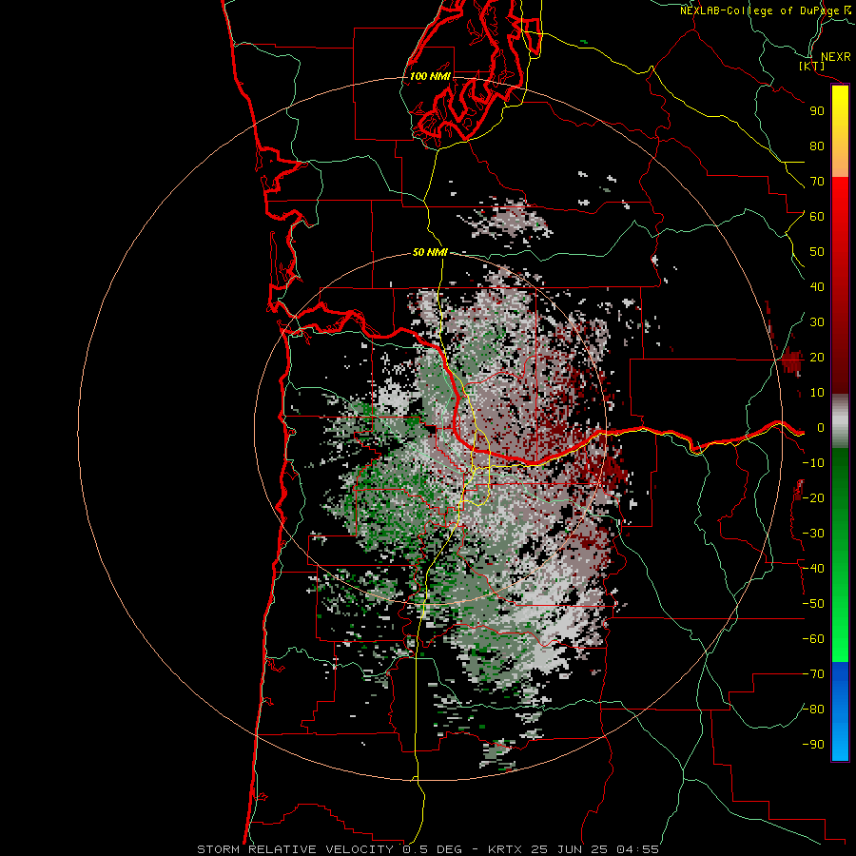Select the yellow-orange top segment of velocity scale

pyautogui.click(x=840, y=131)
